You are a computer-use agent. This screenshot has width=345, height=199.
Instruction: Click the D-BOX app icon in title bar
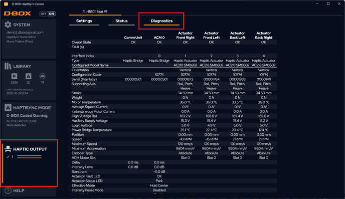[6, 4]
